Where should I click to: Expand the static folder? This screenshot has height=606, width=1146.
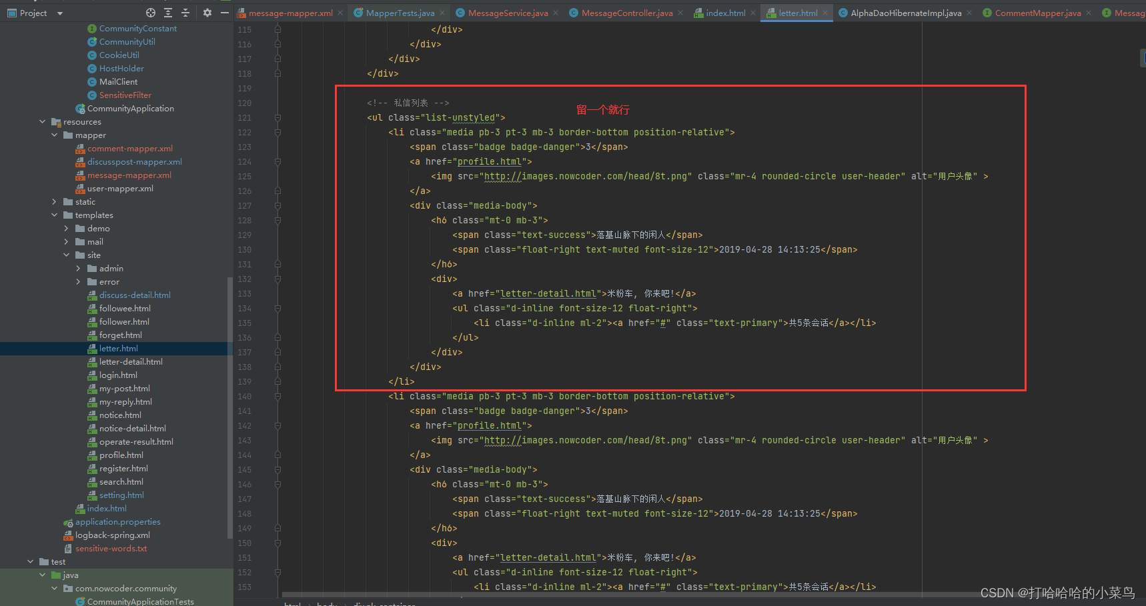point(55,201)
